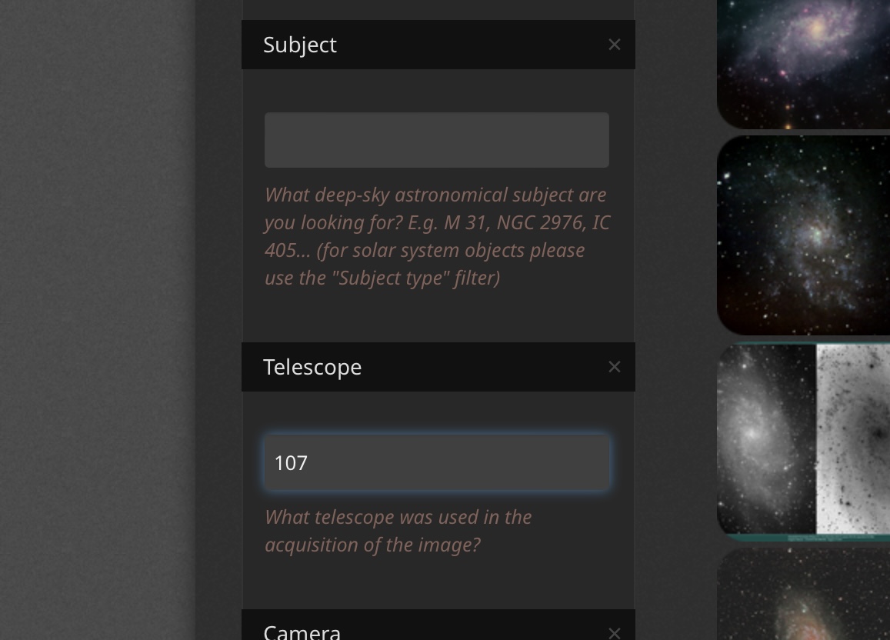
Task: Click the Telescope filter header label
Action: click(312, 367)
